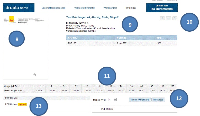Go to previous product with left arrow
The height and width of the screenshot is (116, 200).
(162, 19)
